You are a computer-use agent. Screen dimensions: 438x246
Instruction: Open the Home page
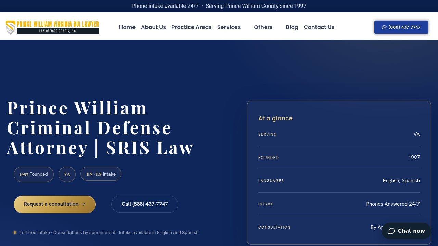127,27
